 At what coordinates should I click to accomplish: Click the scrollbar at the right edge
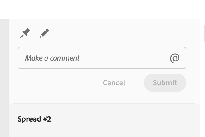pyautogui.click(x=204, y=33)
